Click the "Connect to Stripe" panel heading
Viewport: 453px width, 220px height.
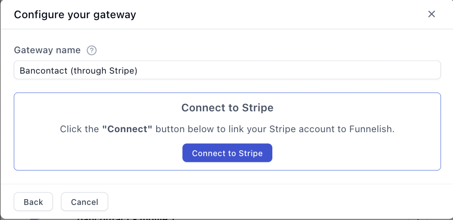click(227, 108)
